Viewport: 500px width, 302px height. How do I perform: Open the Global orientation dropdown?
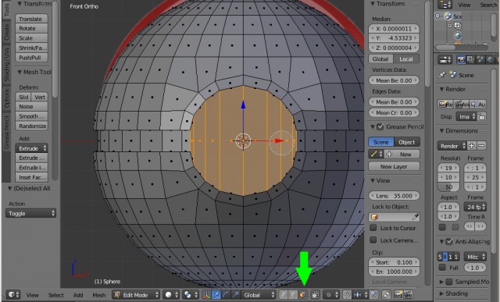pos(259,295)
